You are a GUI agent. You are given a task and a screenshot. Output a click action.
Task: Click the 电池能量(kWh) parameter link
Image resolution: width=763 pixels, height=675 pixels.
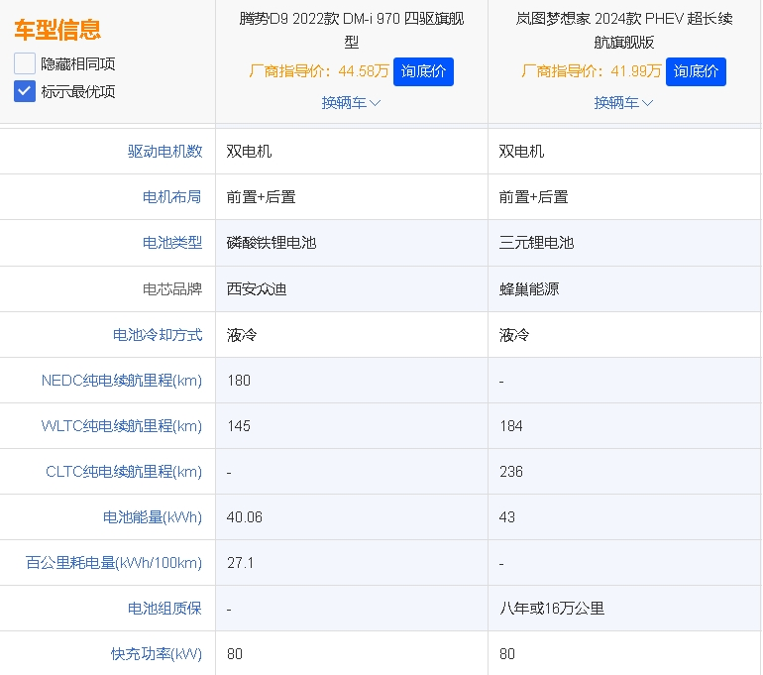(153, 516)
